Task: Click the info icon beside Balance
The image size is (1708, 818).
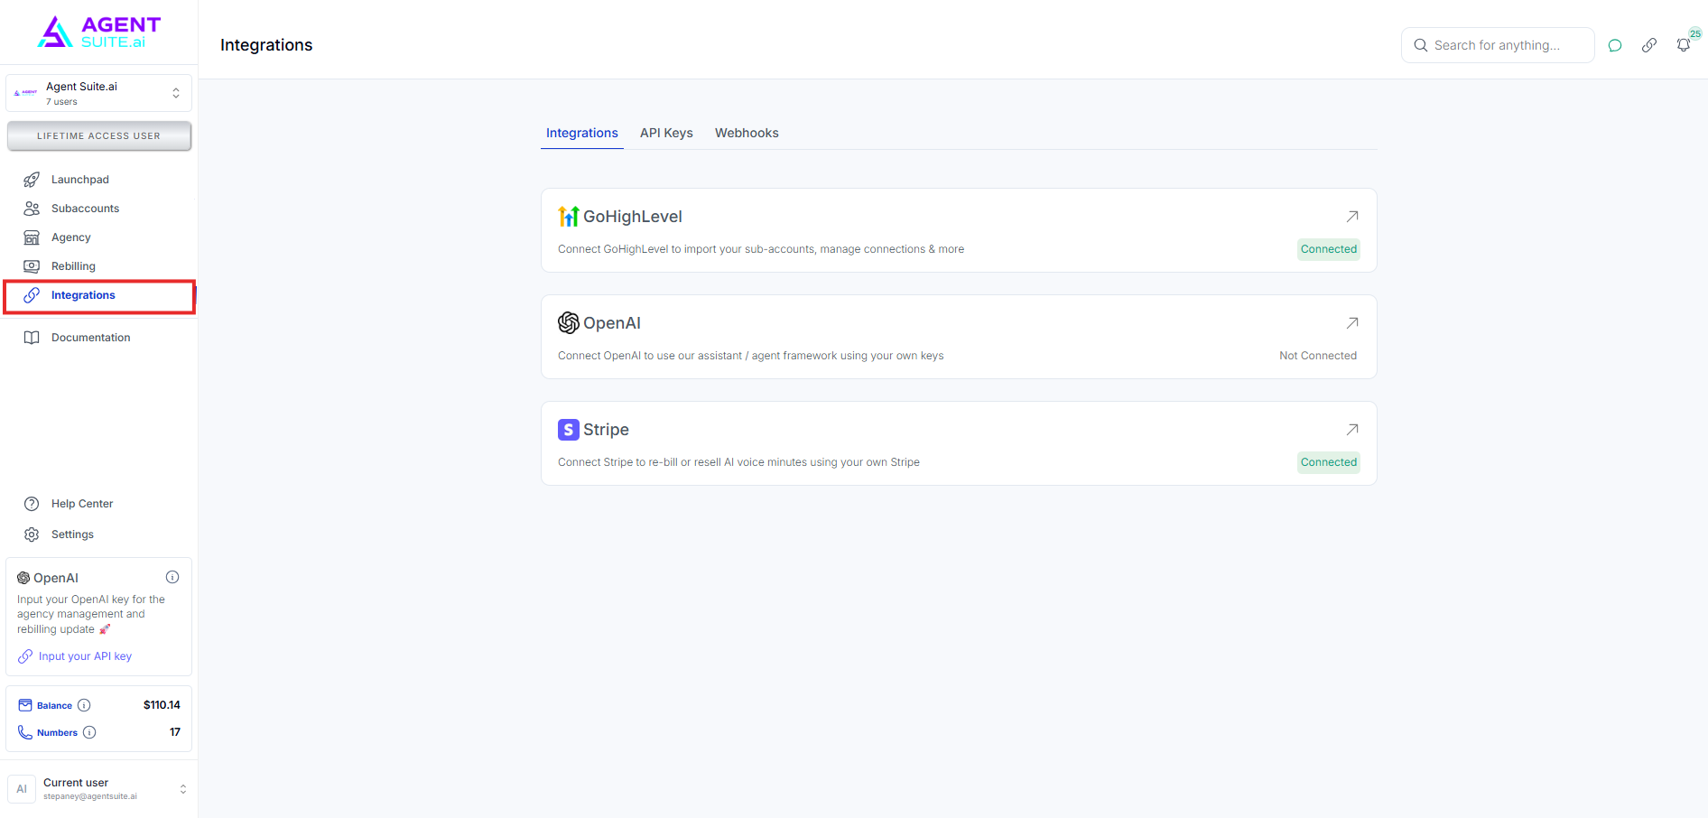Action: point(84,705)
